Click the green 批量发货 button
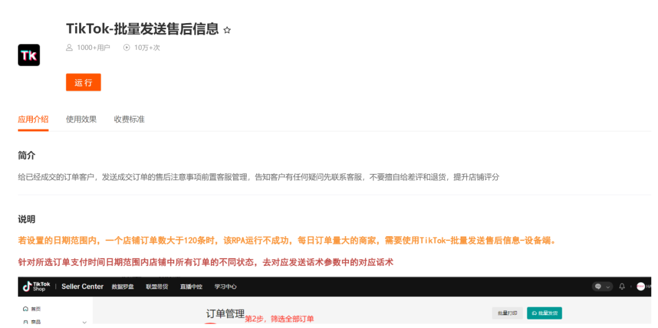The height and width of the screenshot is (328, 658). [544, 313]
